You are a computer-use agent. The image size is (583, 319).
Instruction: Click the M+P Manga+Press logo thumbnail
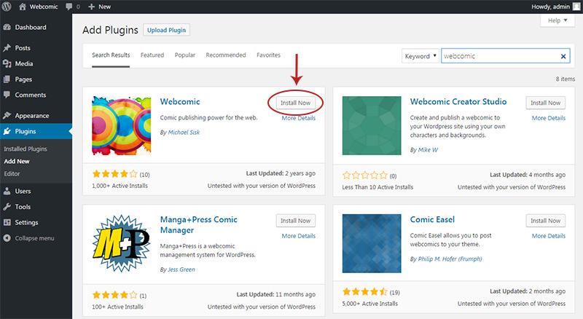122,243
